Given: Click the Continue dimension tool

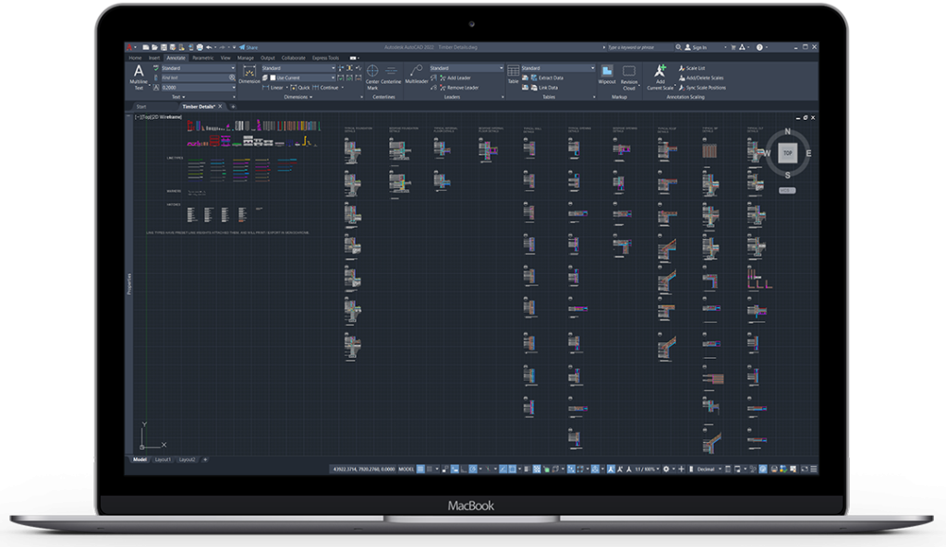Looking at the screenshot, I should click(x=326, y=88).
